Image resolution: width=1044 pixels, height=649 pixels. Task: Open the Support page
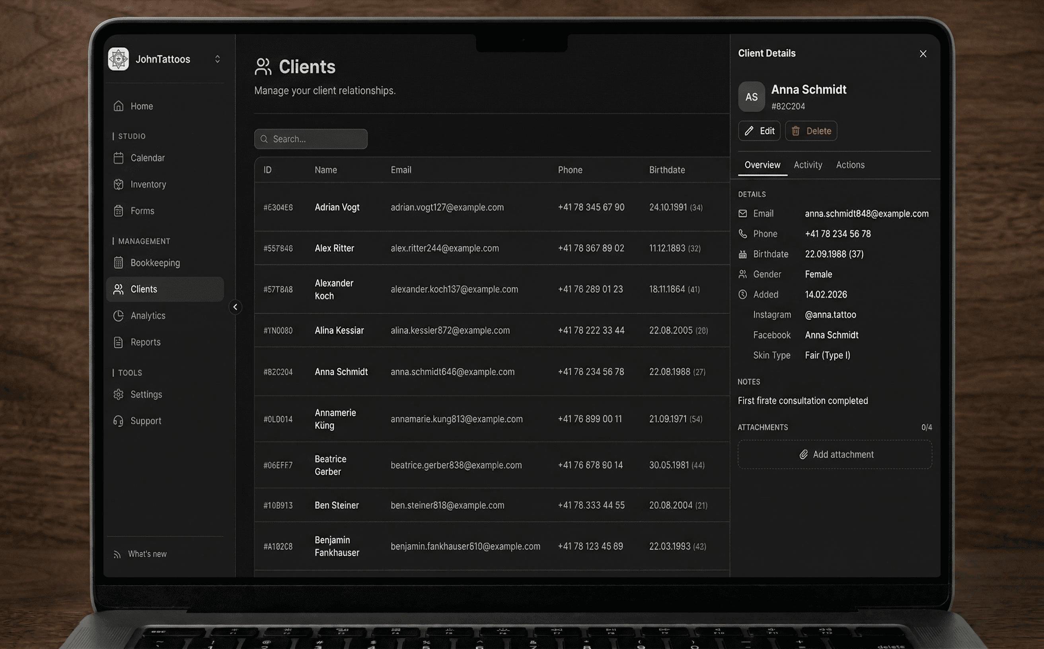tap(146, 421)
